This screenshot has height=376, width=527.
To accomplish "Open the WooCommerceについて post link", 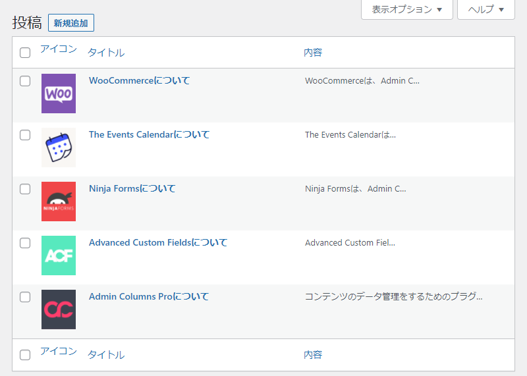I will pyautogui.click(x=139, y=80).
